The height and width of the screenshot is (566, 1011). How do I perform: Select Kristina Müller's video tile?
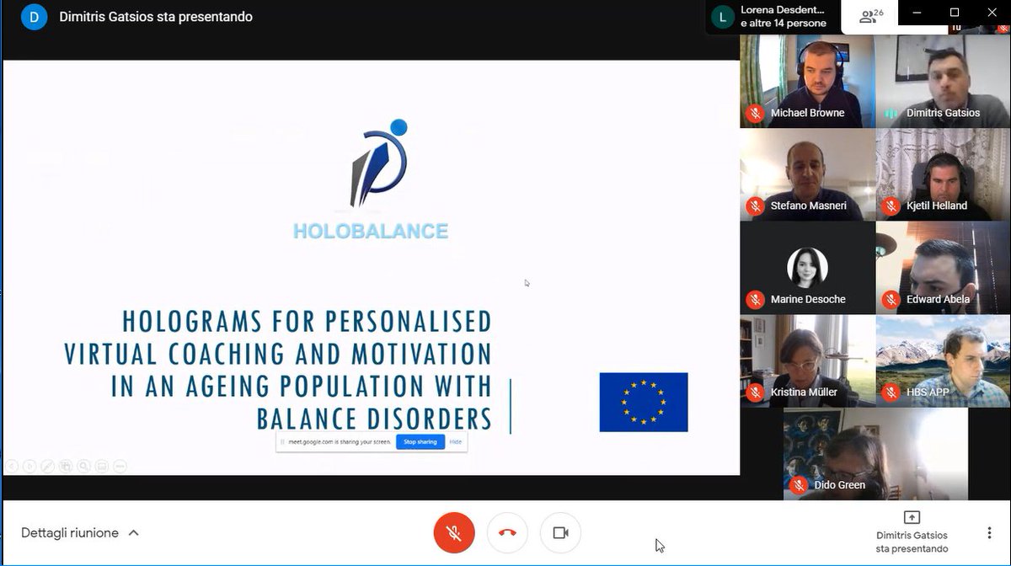(x=807, y=361)
